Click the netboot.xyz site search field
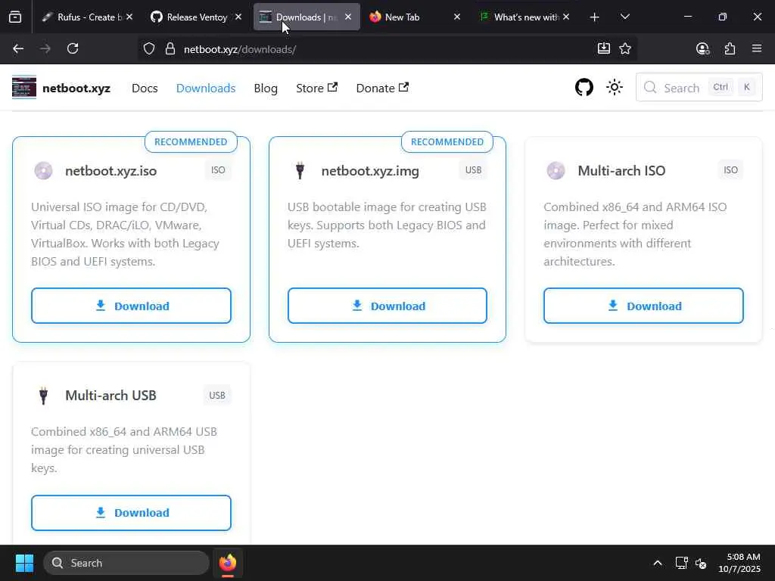The image size is (775, 581). 699,88
